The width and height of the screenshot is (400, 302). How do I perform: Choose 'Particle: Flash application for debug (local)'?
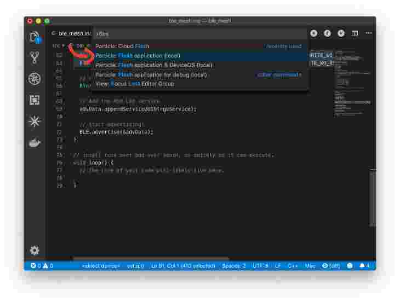point(200,75)
